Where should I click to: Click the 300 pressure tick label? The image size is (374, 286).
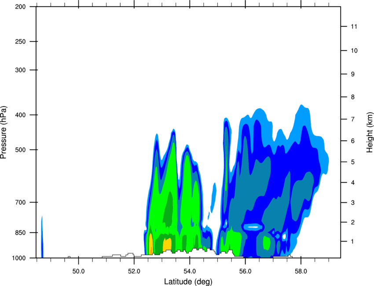tap(21, 70)
